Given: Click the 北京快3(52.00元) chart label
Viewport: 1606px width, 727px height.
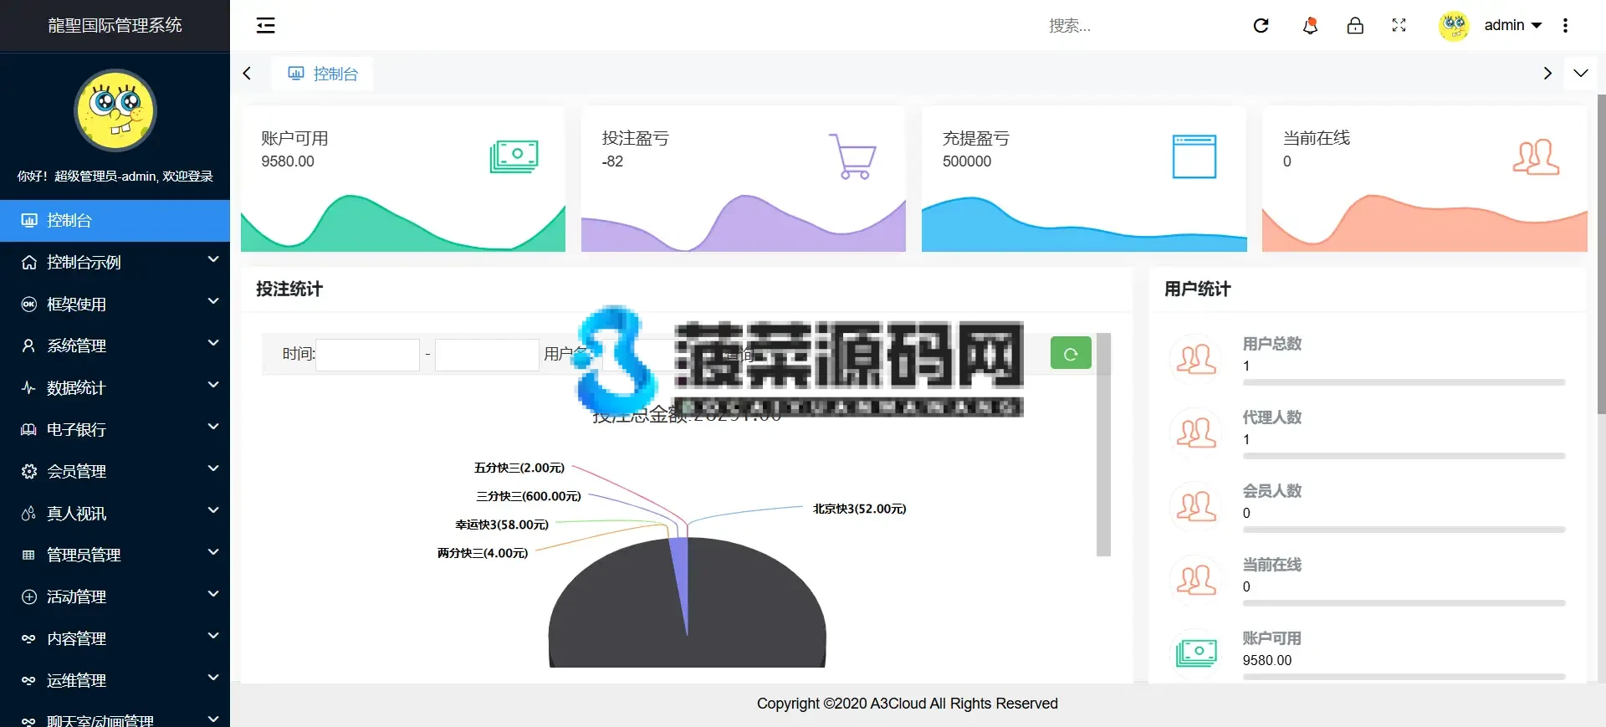Looking at the screenshot, I should (x=859, y=509).
